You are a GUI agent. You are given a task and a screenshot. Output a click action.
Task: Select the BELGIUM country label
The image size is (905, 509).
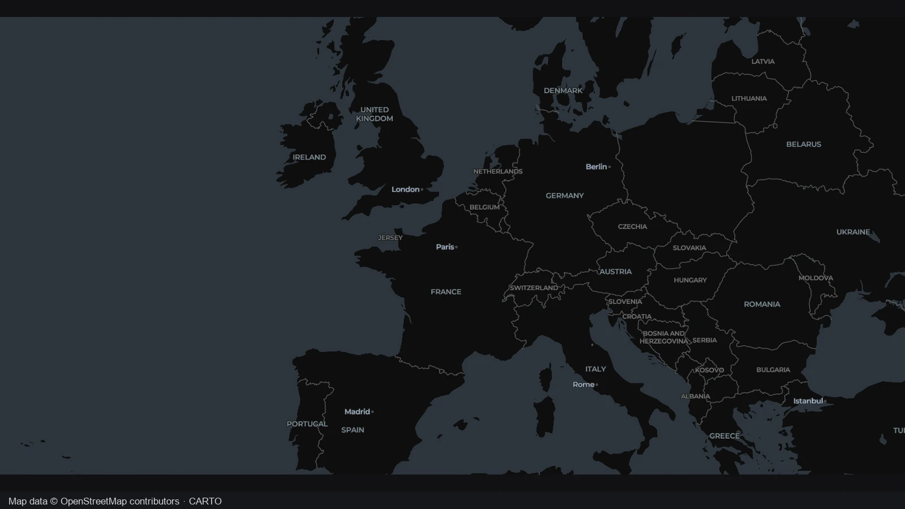[x=485, y=207]
